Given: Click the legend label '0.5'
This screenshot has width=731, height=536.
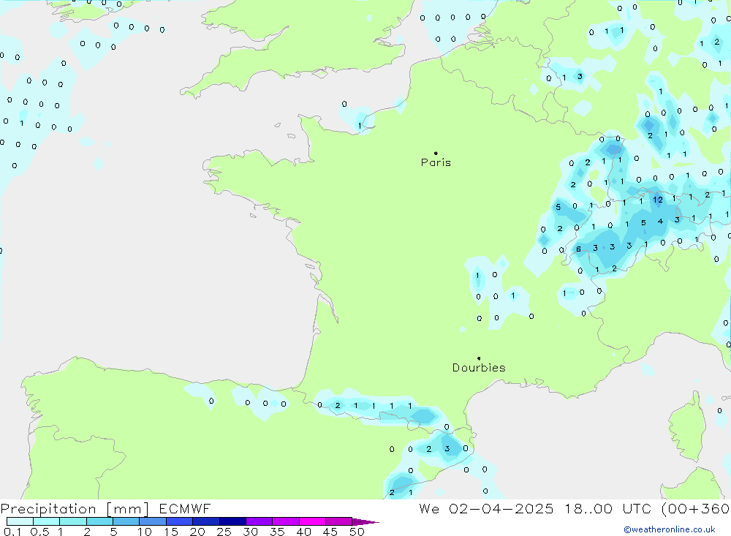Looking at the screenshot, I should point(39,532).
